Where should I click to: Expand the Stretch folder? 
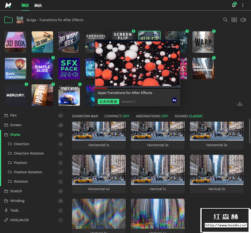click(x=16, y=191)
